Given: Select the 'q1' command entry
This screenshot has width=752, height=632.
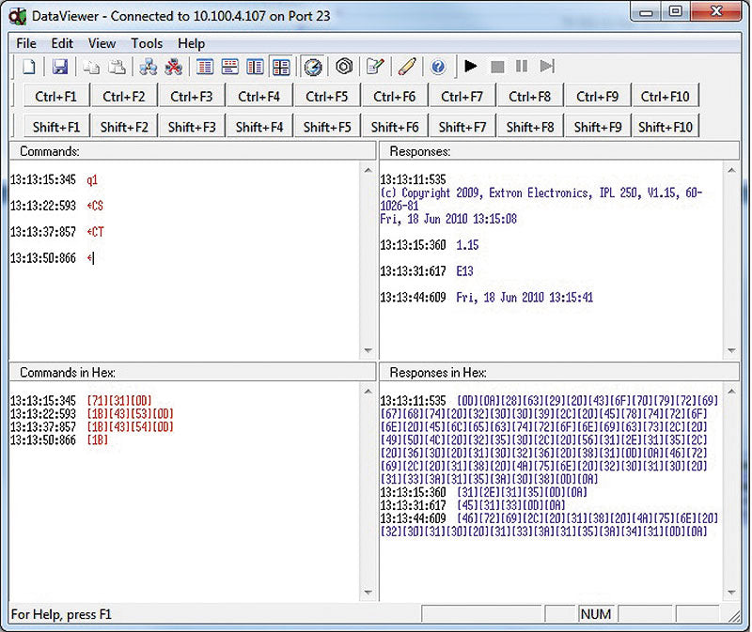Looking at the screenshot, I should click(91, 180).
